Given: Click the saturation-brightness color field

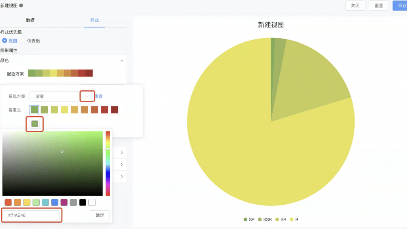Looking at the screenshot, I should click(53, 163).
